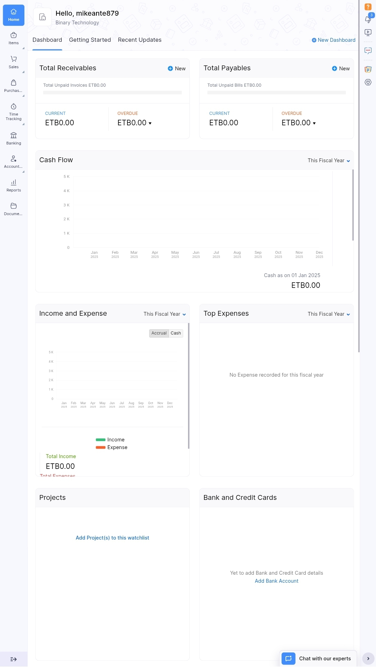The image size is (376, 668).
Task: Switch to the Recent Updates tab
Action: click(140, 40)
